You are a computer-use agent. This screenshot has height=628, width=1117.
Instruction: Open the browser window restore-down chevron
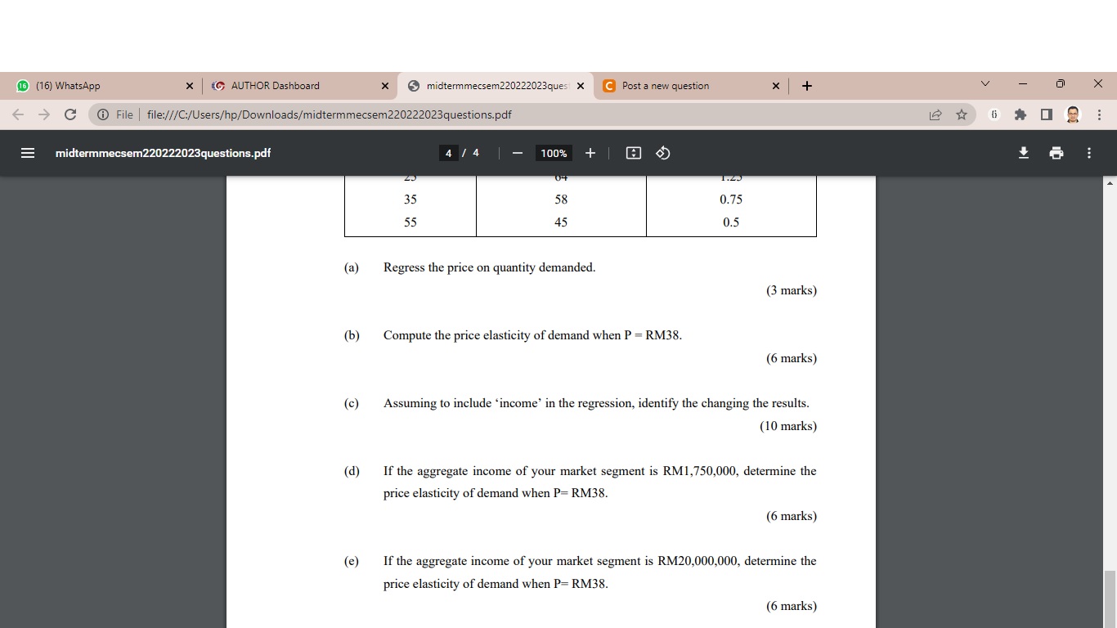[x=985, y=85]
